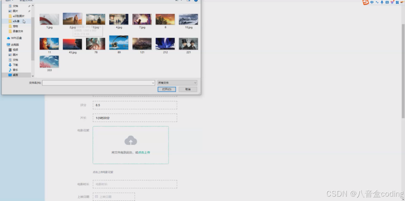Expand the 文件名 history dropdown arrow
The height and width of the screenshot is (201, 405).
pyautogui.click(x=153, y=83)
